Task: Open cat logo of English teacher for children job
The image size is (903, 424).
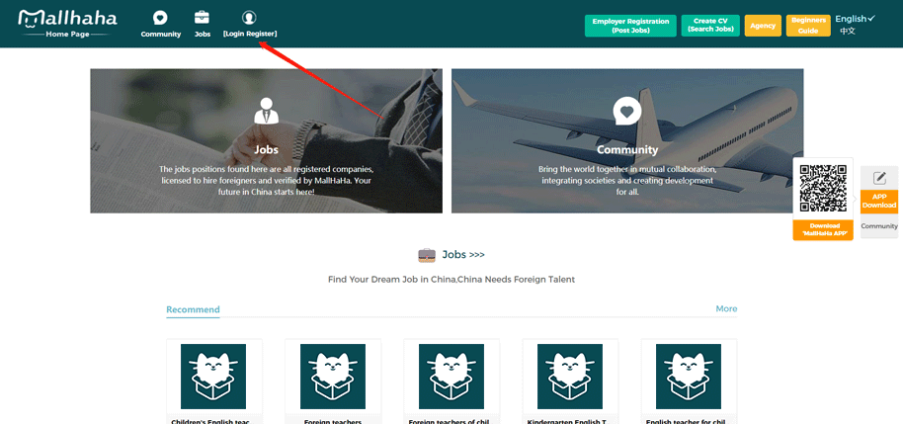Action: [x=689, y=377]
